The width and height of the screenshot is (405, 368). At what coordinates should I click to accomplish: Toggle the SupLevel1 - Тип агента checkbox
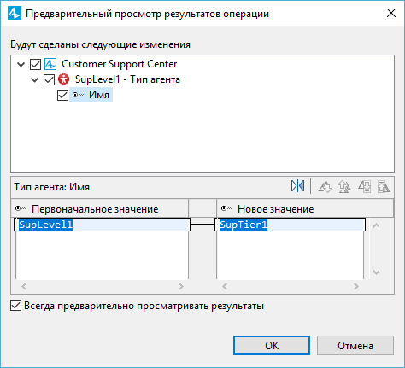coord(49,79)
